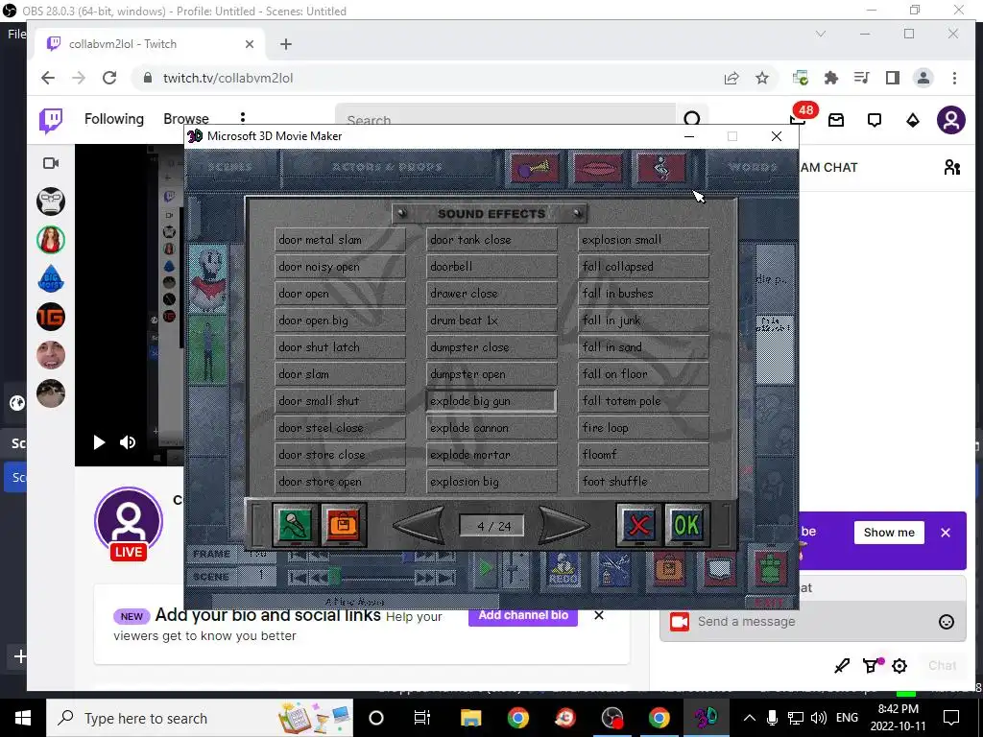Click the Twitch logo home icon
983x737 pixels.
(x=51, y=120)
